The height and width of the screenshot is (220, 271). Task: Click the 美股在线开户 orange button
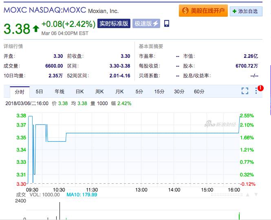[203, 11]
